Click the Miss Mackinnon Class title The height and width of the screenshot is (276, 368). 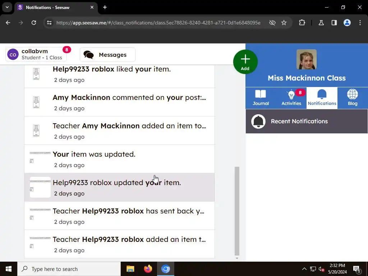pyautogui.click(x=307, y=78)
